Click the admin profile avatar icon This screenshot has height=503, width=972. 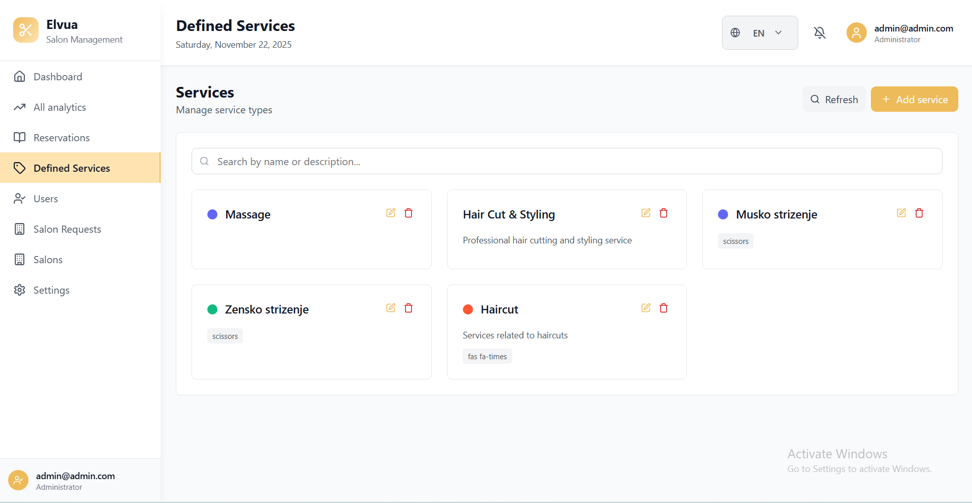point(856,32)
